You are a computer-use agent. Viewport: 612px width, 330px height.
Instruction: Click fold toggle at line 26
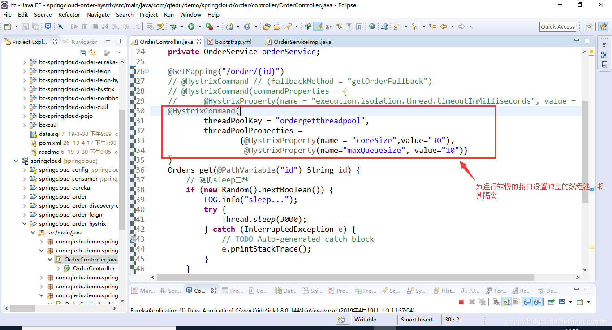[x=147, y=72]
